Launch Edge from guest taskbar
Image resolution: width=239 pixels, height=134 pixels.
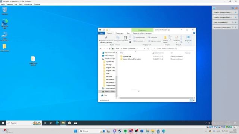[x=57, y=123]
